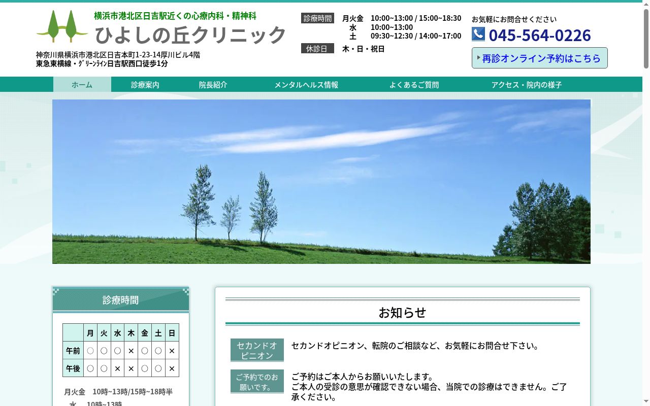Click the twin-tree clinic logo icon
Image resolution: width=650 pixels, height=406 pixels.
tap(62, 26)
